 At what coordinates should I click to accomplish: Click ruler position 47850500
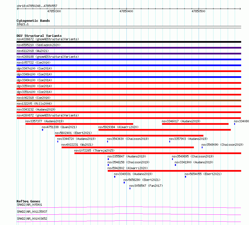point(198,11)
